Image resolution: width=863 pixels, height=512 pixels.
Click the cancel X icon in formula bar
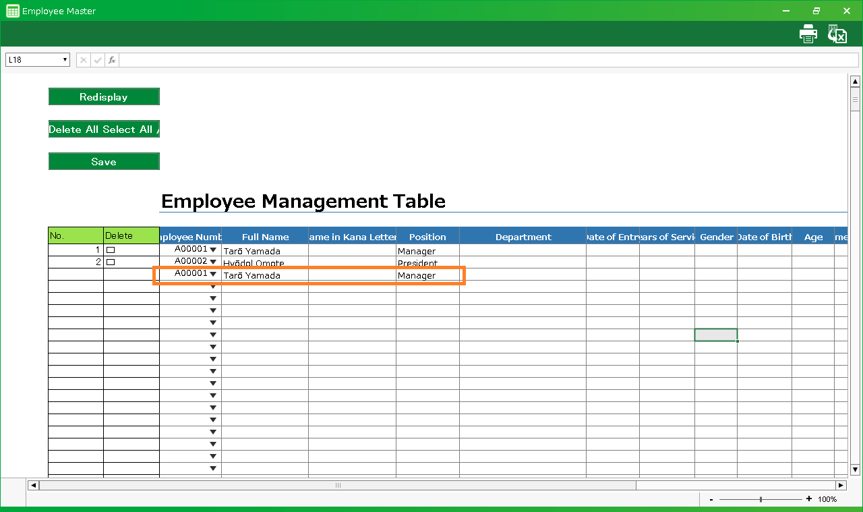pos(84,60)
